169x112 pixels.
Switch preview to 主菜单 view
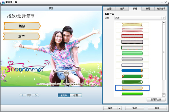[x=64, y=95]
